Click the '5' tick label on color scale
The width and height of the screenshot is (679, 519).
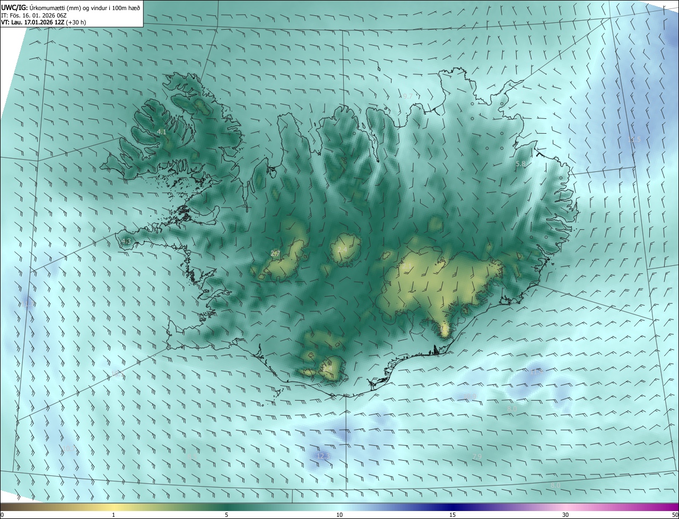[x=227, y=515]
